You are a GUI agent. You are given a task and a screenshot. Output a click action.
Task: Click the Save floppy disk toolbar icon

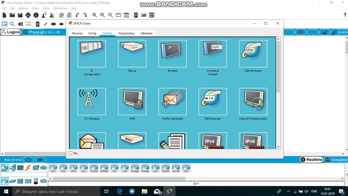(20, 15)
